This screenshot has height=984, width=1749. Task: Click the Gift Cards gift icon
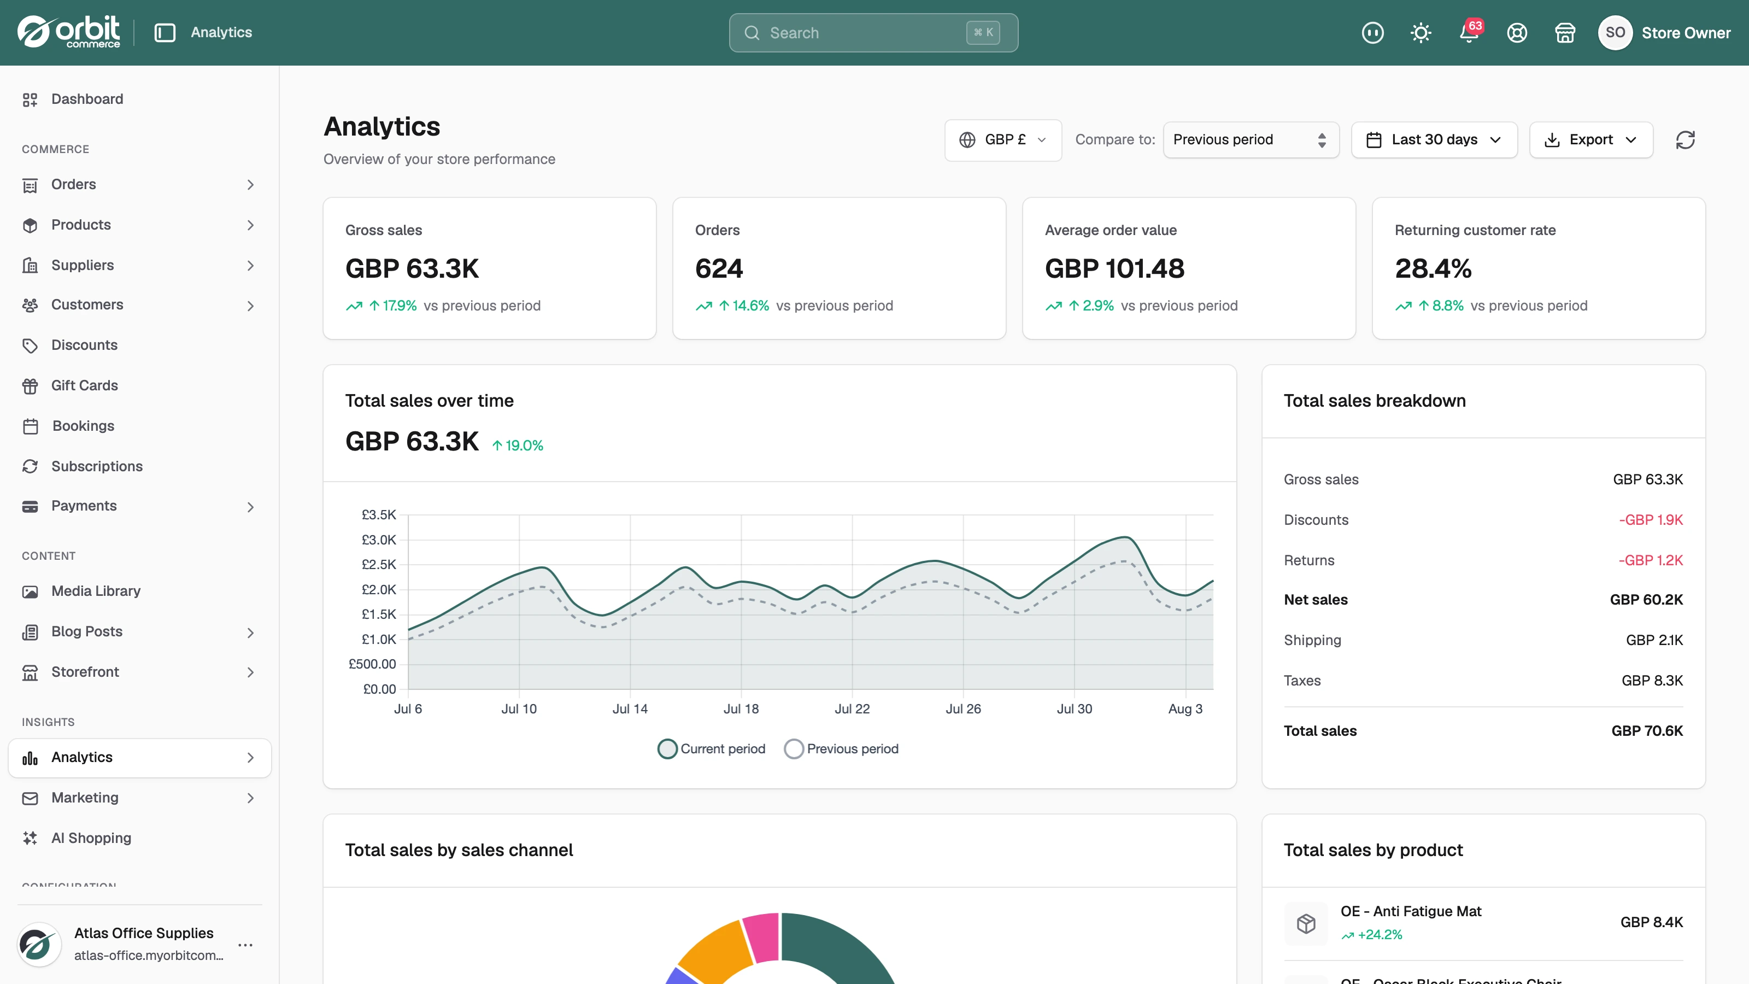click(x=30, y=386)
